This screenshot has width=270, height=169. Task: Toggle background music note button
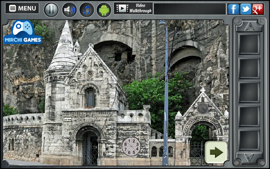(x=87, y=9)
